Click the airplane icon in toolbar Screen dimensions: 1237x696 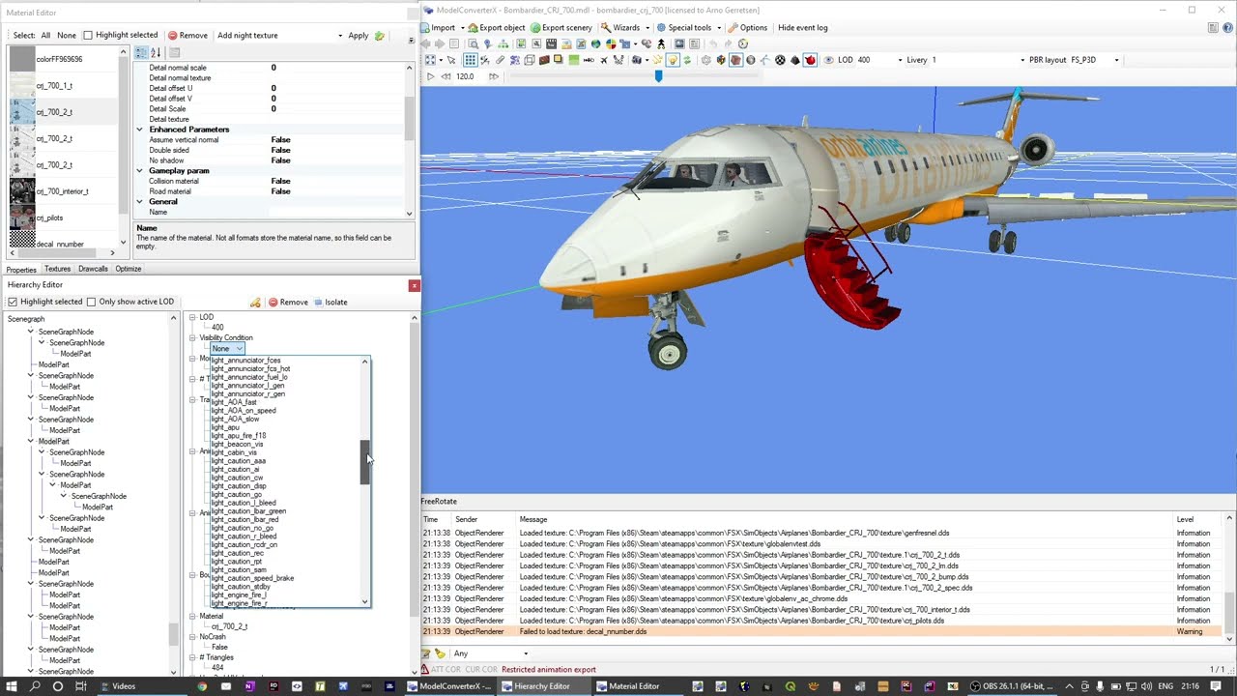[604, 60]
